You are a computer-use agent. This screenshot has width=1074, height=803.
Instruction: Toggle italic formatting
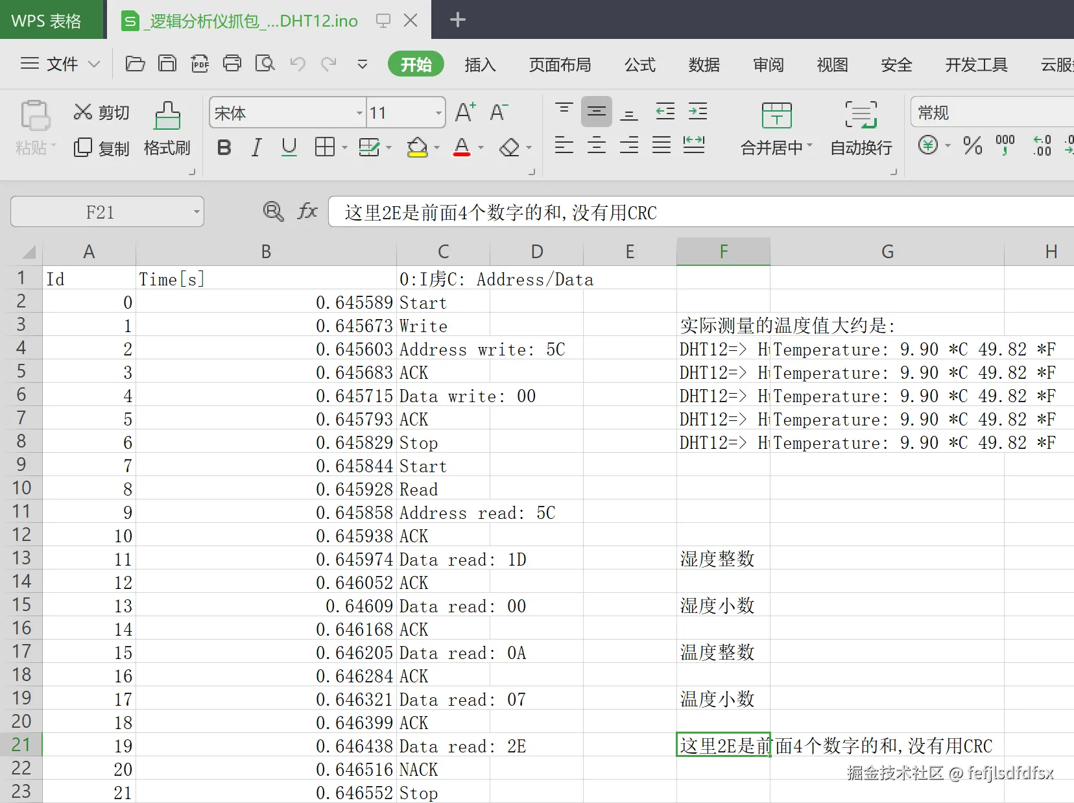point(257,147)
